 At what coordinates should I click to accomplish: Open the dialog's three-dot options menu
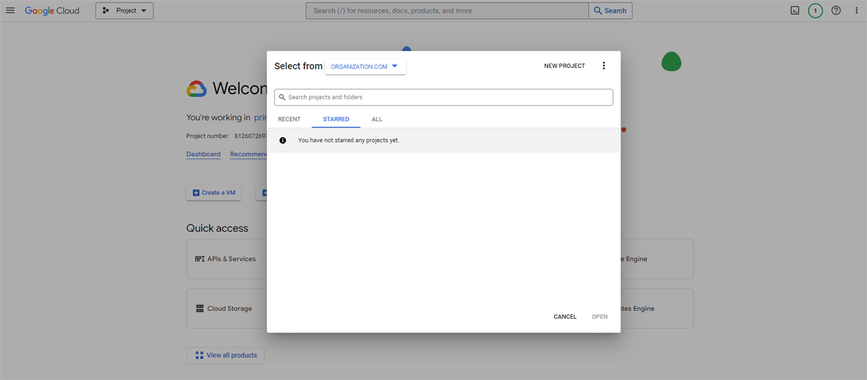(x=604, y=66)
